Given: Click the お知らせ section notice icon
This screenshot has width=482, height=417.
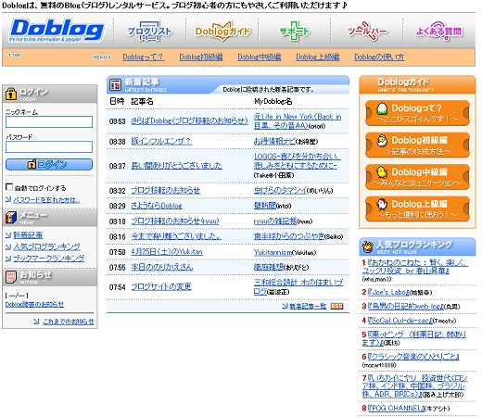Looking at the screenshot, I should tap(11, 277).
